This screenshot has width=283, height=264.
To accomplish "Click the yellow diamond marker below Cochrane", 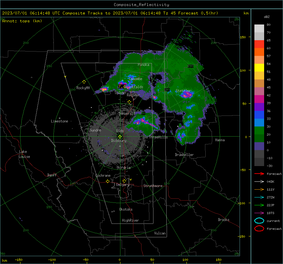I will tap(108, 181).
